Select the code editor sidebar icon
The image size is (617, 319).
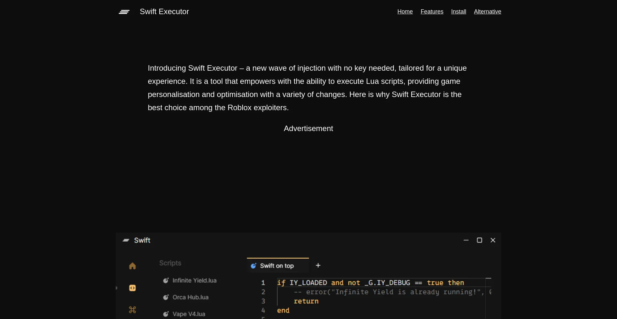coord(132,288)
